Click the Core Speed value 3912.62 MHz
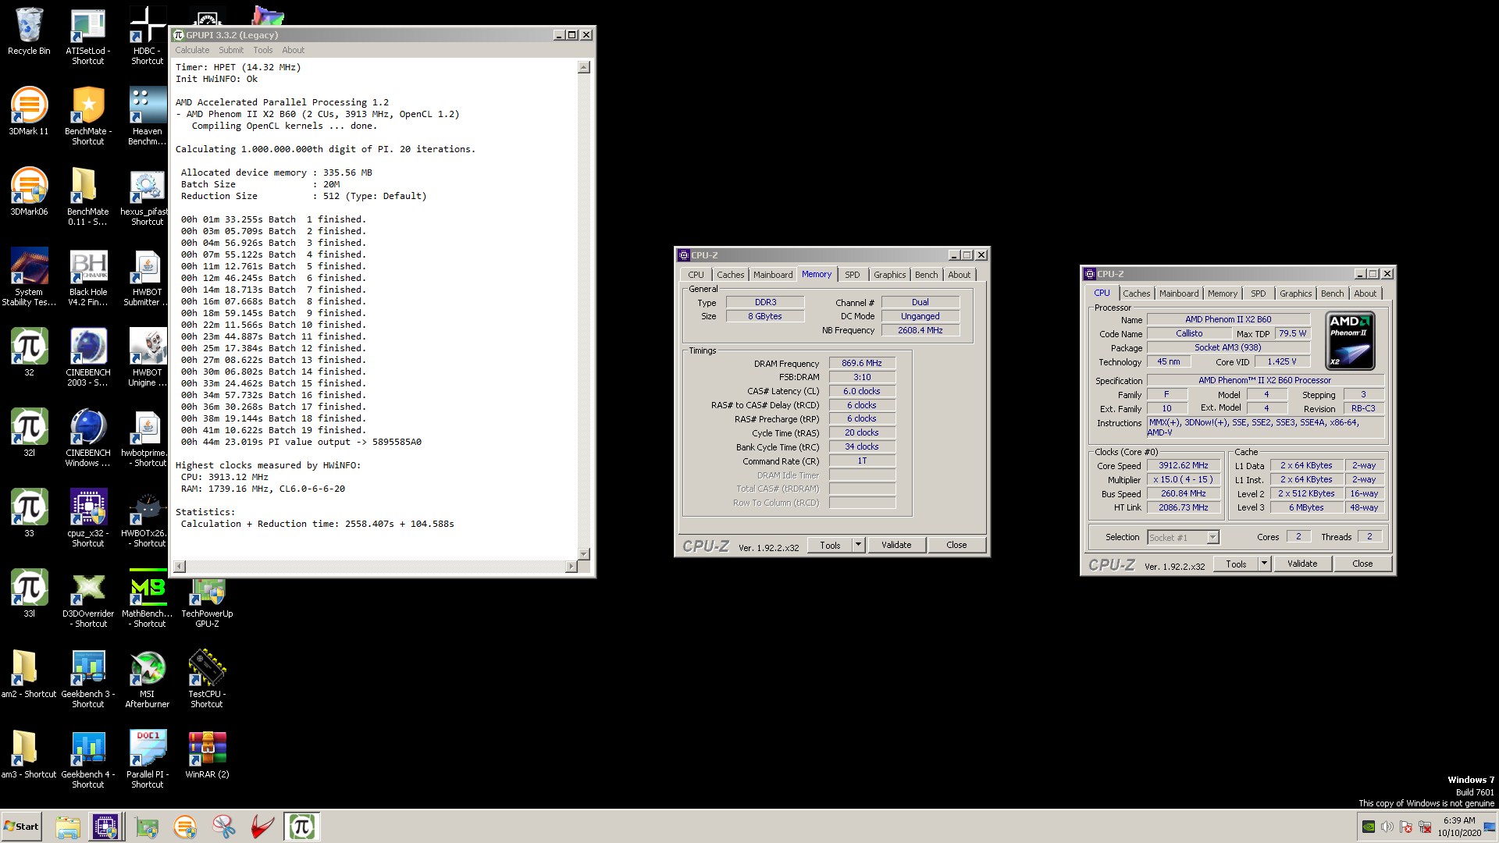Viewport: 1499px width, 843px height. (x=1183, y=465)
